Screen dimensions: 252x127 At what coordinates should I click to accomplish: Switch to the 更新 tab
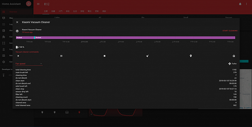[97, 11]
